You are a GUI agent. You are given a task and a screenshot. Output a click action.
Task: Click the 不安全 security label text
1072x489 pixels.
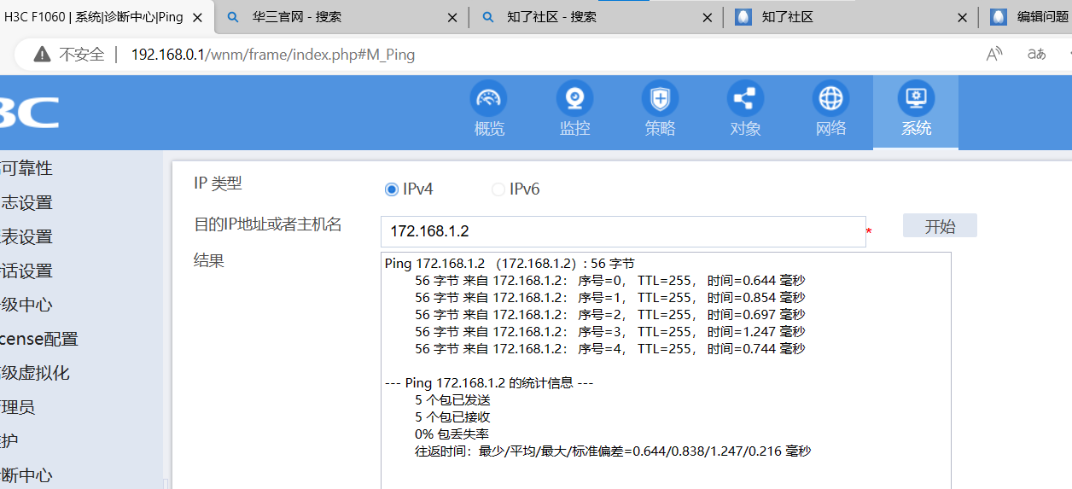pyautogui.click(x=81, y=55)
